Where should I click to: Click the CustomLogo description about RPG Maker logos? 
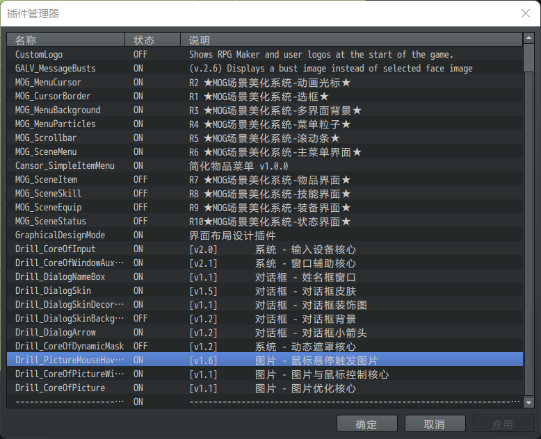321,54
